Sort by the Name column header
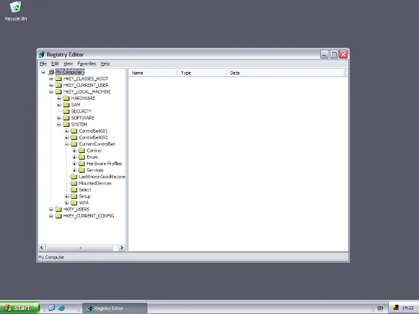 point(153,73)
